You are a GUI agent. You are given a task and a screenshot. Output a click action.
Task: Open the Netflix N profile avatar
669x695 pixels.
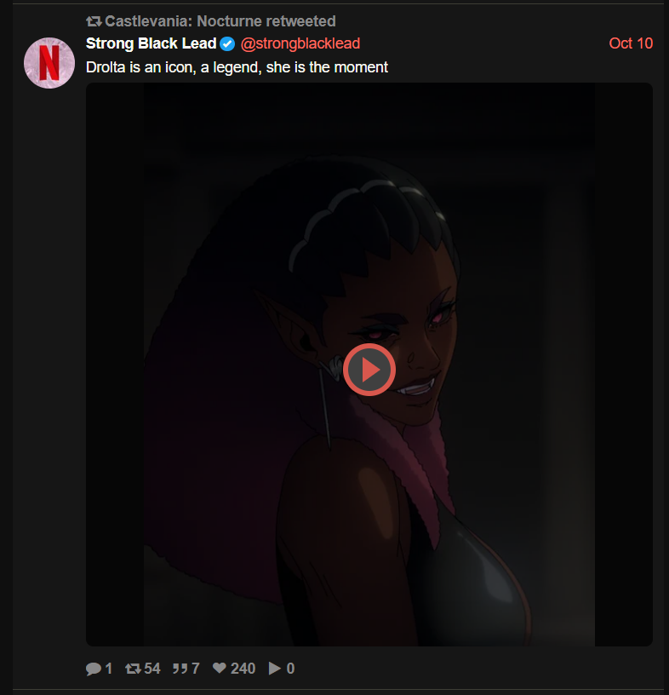click(x=49, y=63)
